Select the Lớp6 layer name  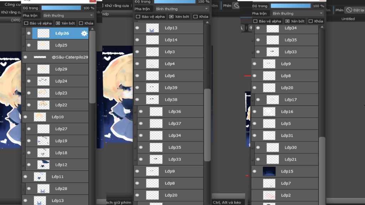[170, 76]
